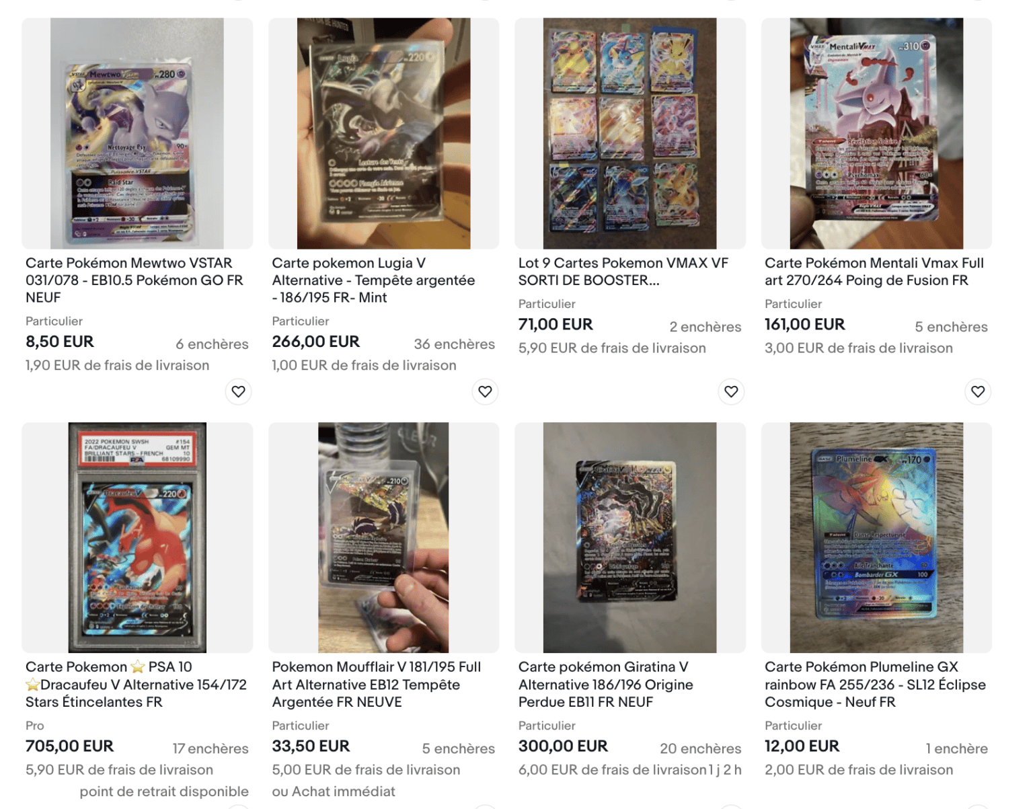1033x809 pixels.
Task: Open Lot 9 Cartes Pokemon VMAX listing title
Action: point(623,272)
